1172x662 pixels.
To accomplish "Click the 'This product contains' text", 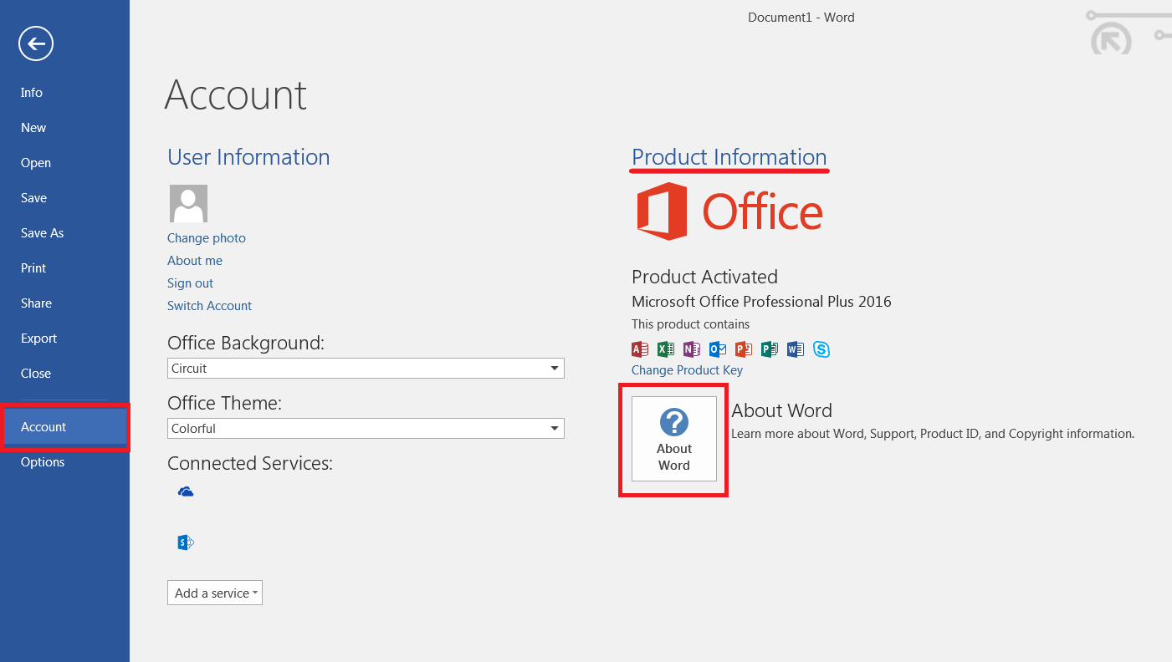I will pyautogui.click(x=690, y=324).
